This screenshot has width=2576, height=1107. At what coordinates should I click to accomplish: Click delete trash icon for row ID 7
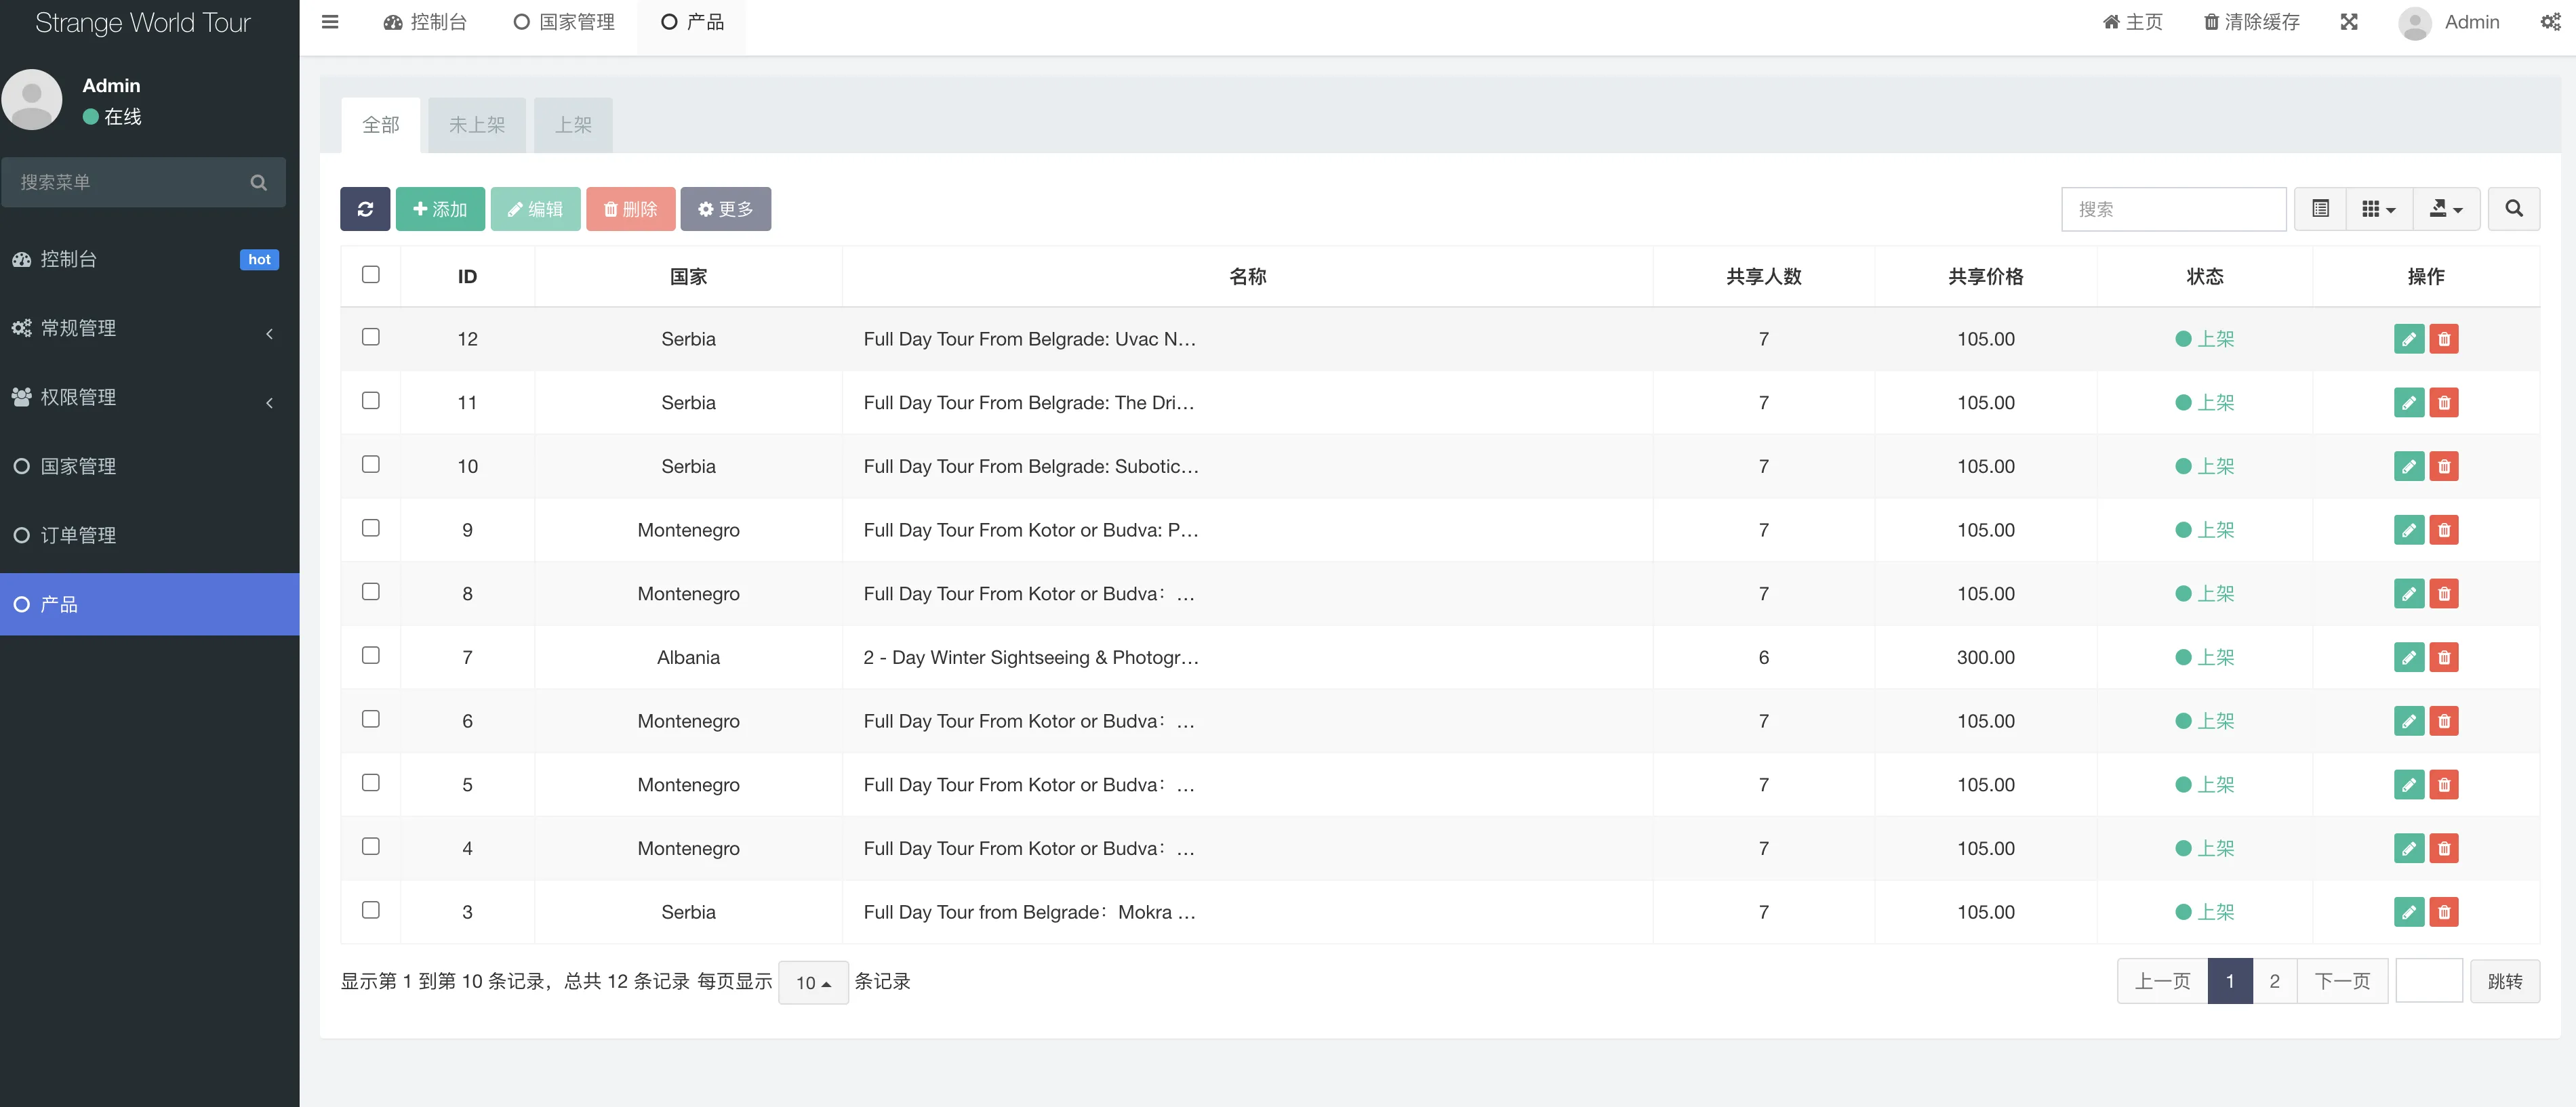click(2444, 657)
